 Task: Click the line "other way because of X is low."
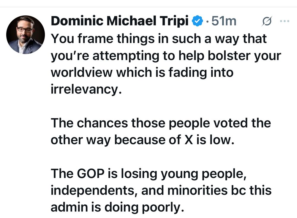click(x=143, y=140)
